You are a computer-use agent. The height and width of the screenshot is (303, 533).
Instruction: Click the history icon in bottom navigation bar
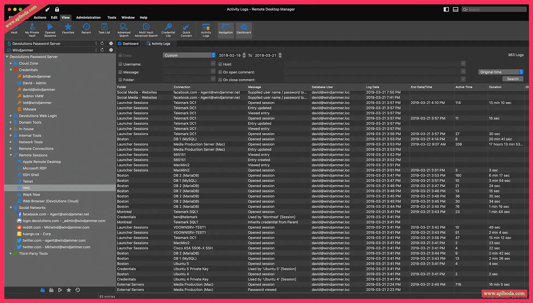click(78, 290)
